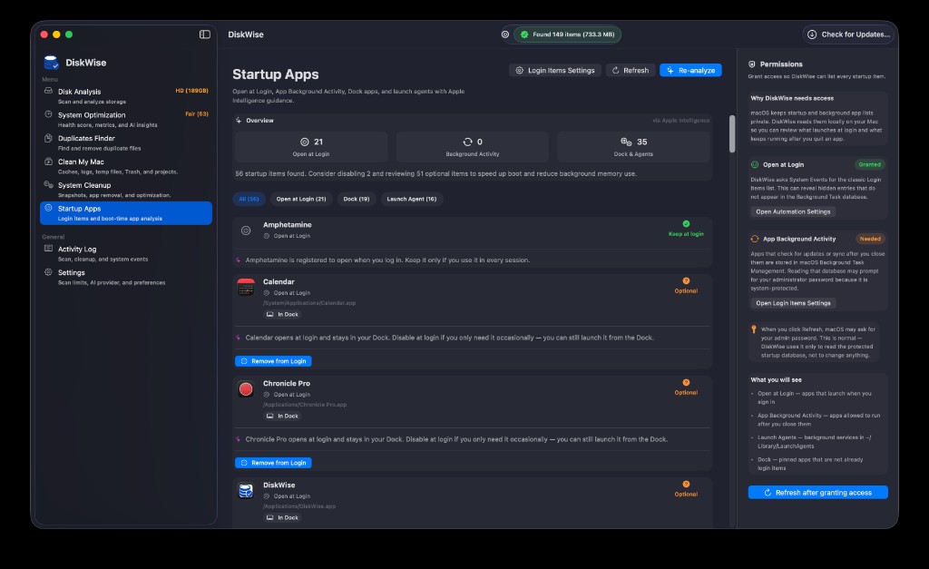Image resolution: width=929 pixels, height=569 pixels.
Task: Click In Dock tag under Chronicle Pro
Action: [283, 416]
